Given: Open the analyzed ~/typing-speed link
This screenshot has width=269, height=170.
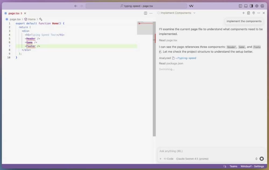Looking at the screenshot, I should point(185,58).
